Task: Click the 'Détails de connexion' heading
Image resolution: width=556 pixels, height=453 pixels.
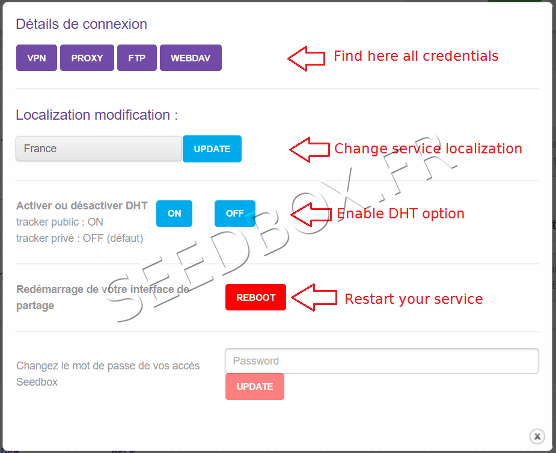Action: (x=81, y=24)
